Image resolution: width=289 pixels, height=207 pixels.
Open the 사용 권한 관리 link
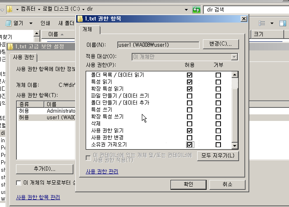coord(102,172)
